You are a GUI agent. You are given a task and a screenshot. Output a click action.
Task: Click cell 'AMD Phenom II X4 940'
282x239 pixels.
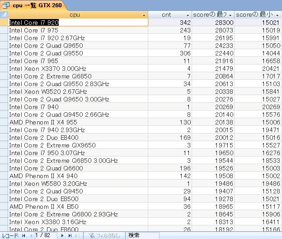78,176
